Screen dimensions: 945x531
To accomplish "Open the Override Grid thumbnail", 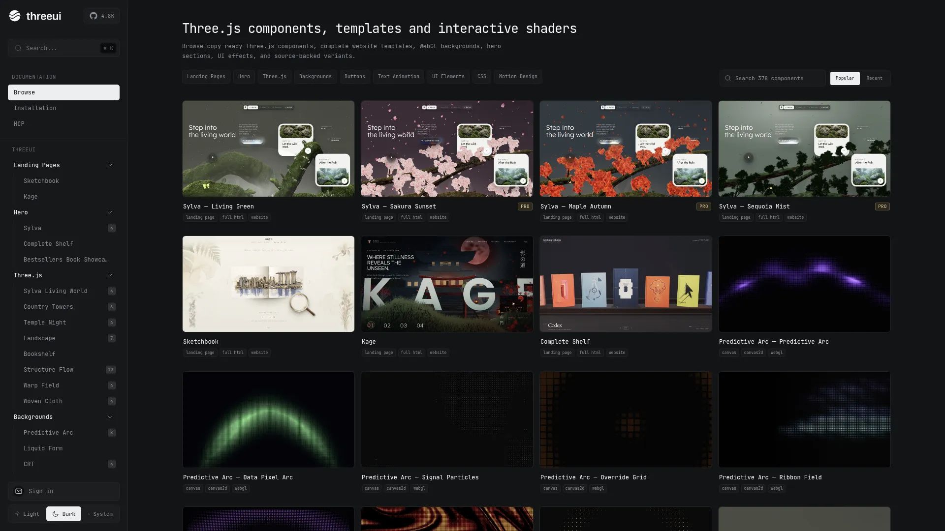I will (x=626, y=419).
